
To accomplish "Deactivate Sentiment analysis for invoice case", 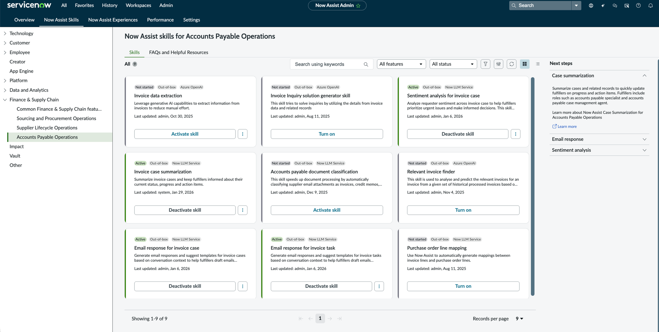I will [x=458, y=134].
